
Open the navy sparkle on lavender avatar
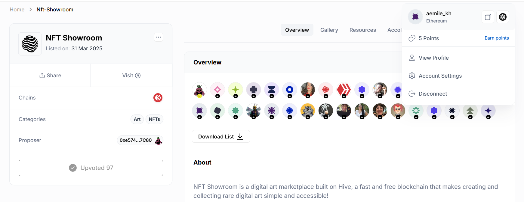point(488,111)
